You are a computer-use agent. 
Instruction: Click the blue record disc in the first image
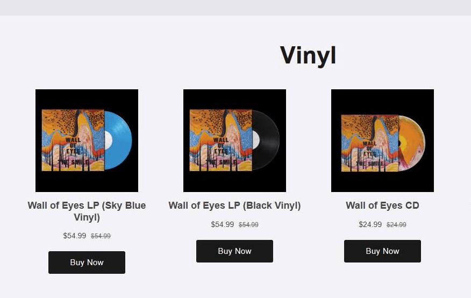[x=118, y=140]
